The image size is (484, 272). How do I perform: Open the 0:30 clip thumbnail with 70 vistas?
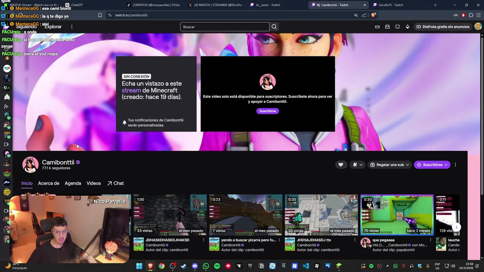pyautogui.click(x=397, y=215)
